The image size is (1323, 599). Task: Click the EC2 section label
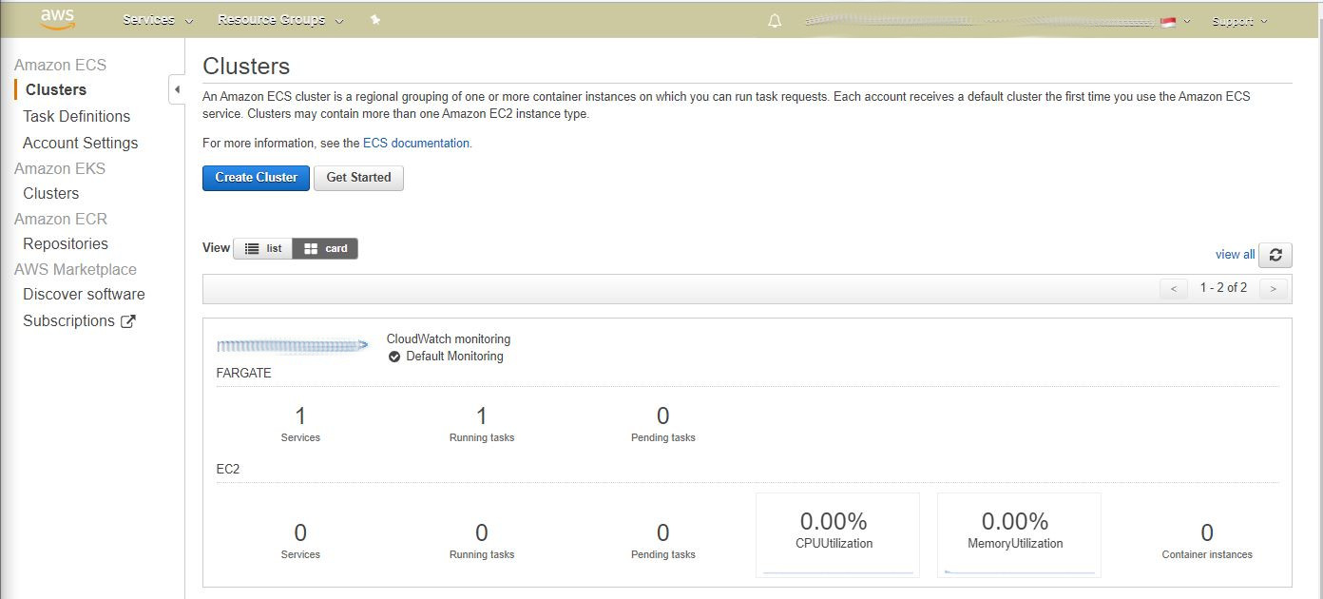click(228, 469)
